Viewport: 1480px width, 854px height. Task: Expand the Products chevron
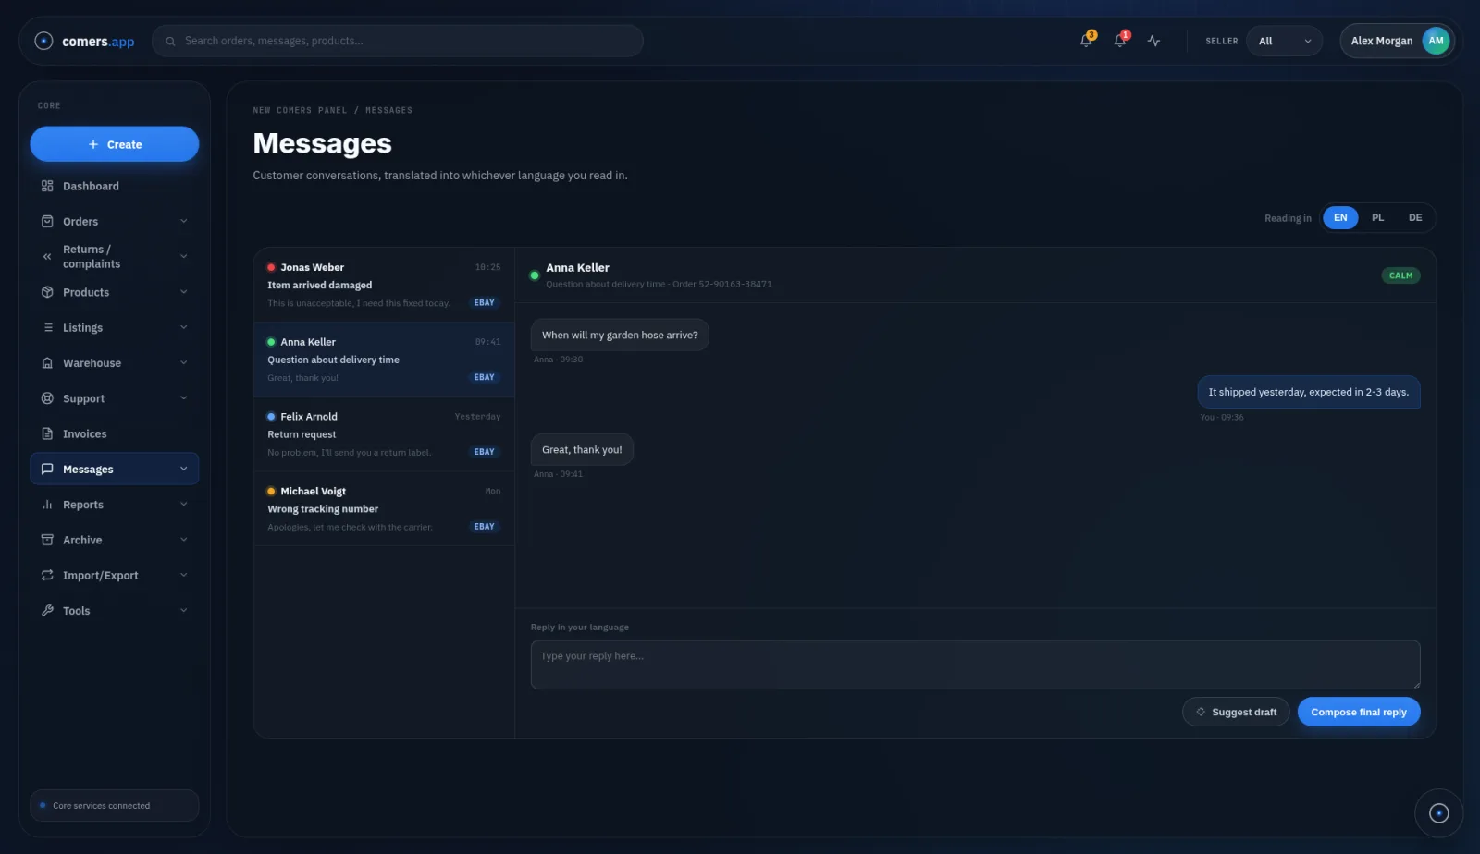coord(183,292)
